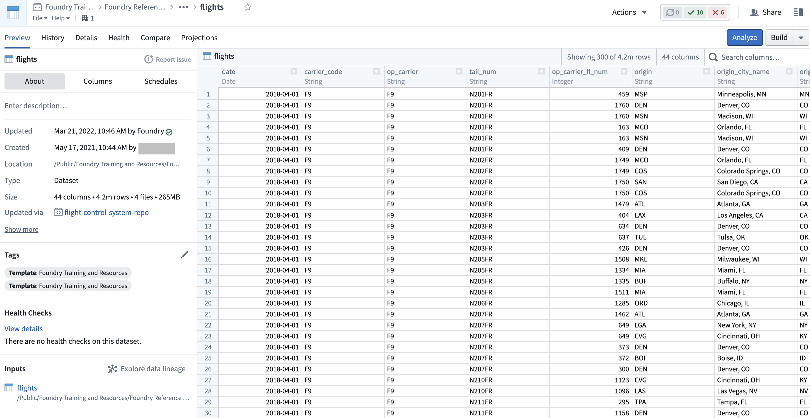
Task: Toggle the right sidebar panel icon
Action: (x=798, y=12)
